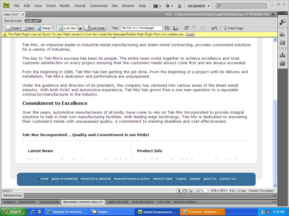Open the Format menu
289x216 pixels.
[x=80, y=6]
